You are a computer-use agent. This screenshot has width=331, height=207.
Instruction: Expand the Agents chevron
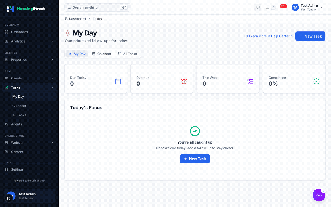[52, 124]
